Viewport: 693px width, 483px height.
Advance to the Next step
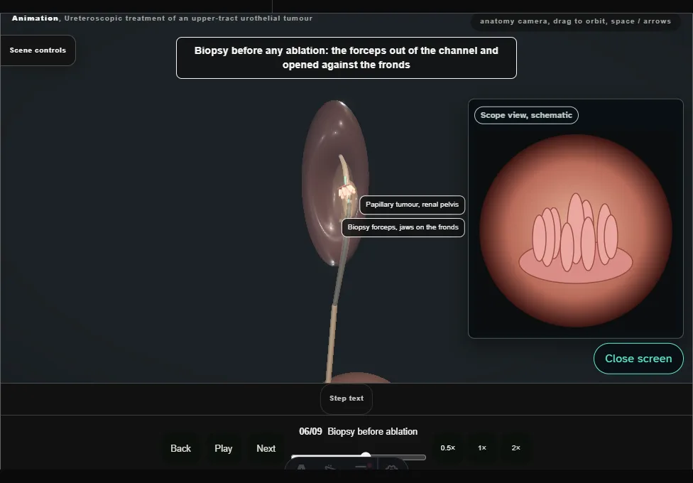point(266,448)
